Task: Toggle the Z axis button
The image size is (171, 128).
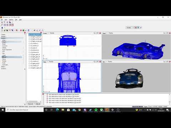Action: click(x=141, y=27)
